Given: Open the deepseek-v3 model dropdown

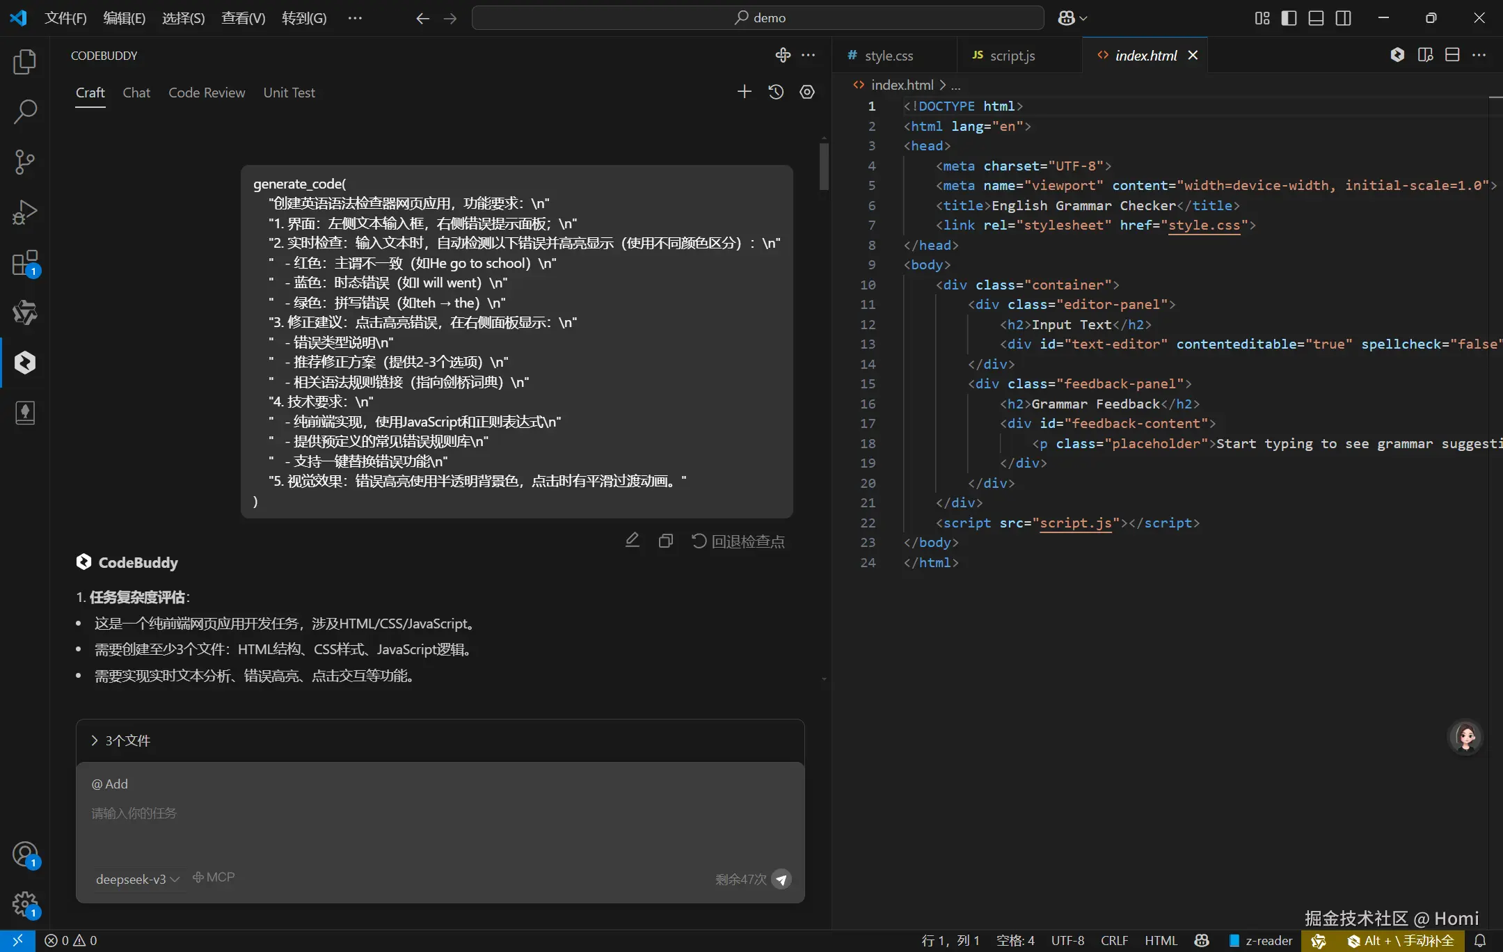Looking at the screenshot, I should pos(137,880).
